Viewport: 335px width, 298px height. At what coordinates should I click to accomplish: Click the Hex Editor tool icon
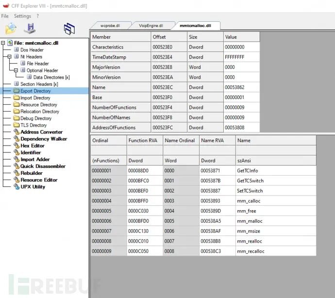click(x=17, y=146)
